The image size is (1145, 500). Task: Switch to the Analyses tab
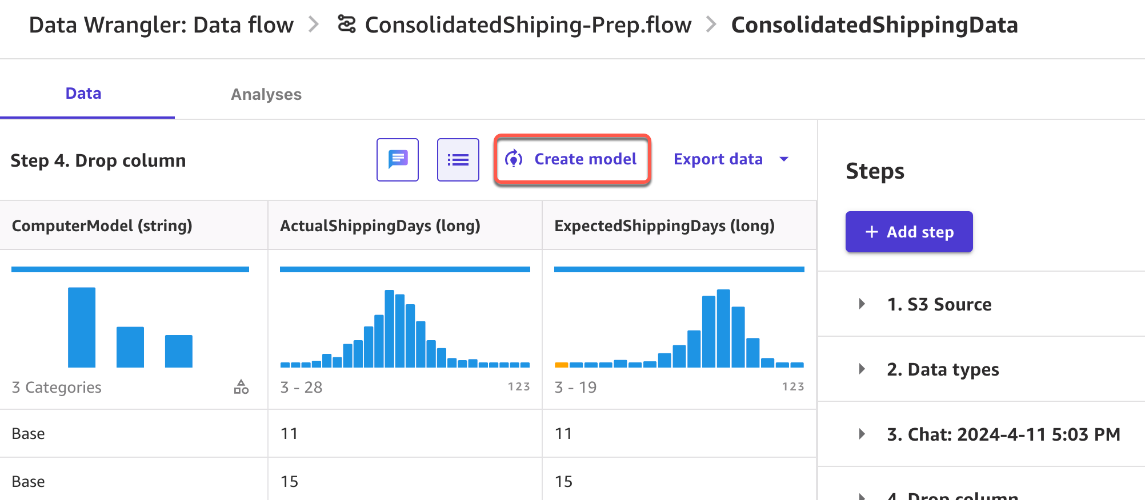tap(266, 94)
